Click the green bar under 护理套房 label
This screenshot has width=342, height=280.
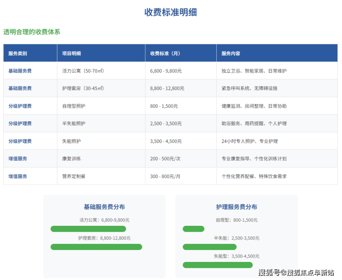[x=96, y=247]
